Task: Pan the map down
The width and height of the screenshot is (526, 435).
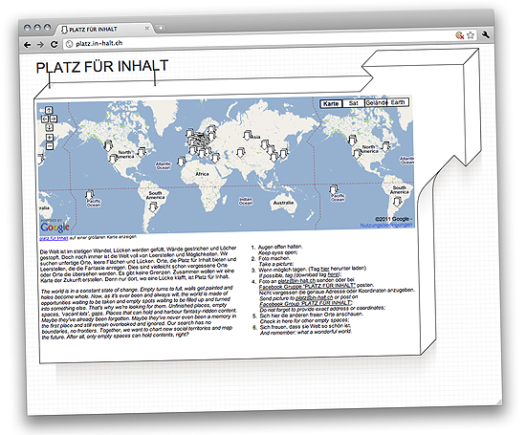Action: pyautogui.click(x=50, y=127)
